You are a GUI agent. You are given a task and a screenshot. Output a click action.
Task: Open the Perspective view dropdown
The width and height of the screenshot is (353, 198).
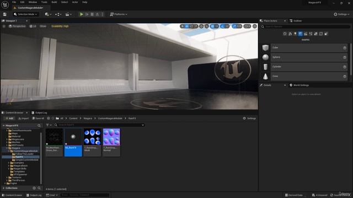pos(17,26)
